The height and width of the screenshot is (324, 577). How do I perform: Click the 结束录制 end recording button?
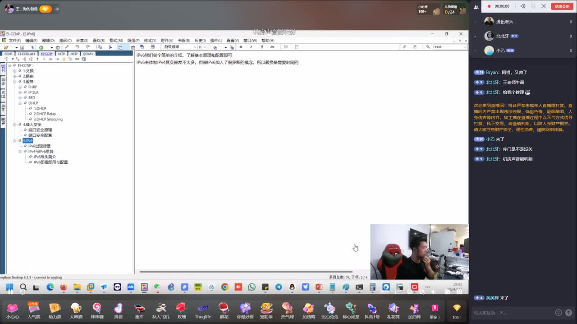pos(562,6)
